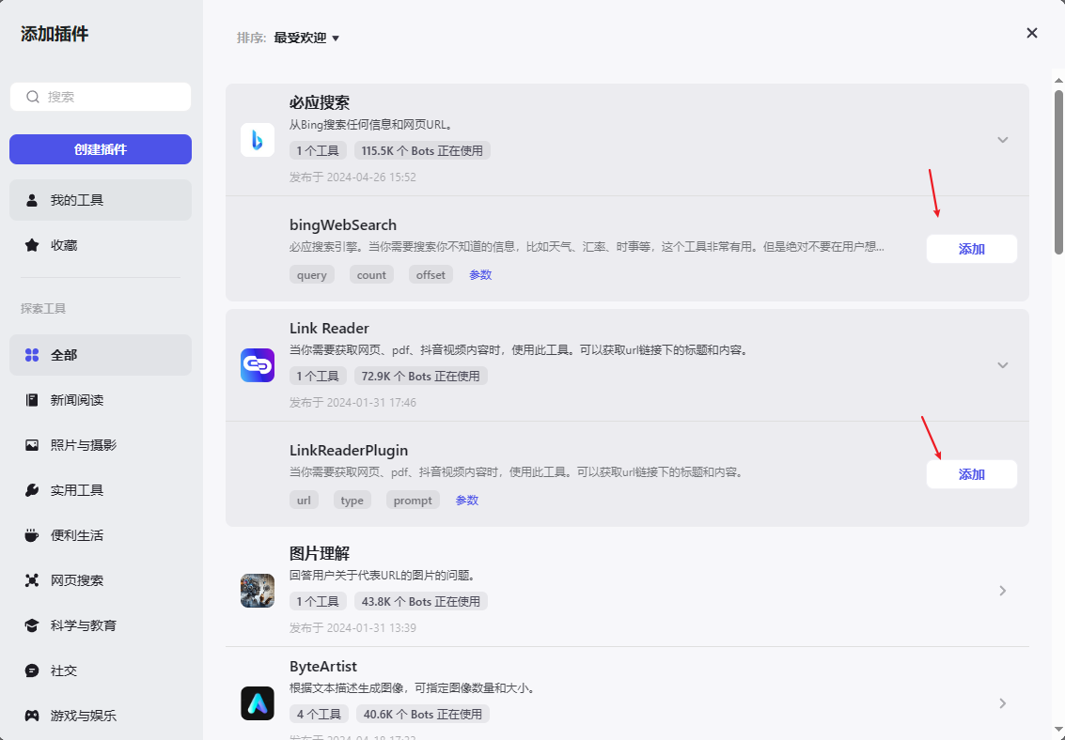Click the LinkReaderPlugin tool name

coord(349,451)
